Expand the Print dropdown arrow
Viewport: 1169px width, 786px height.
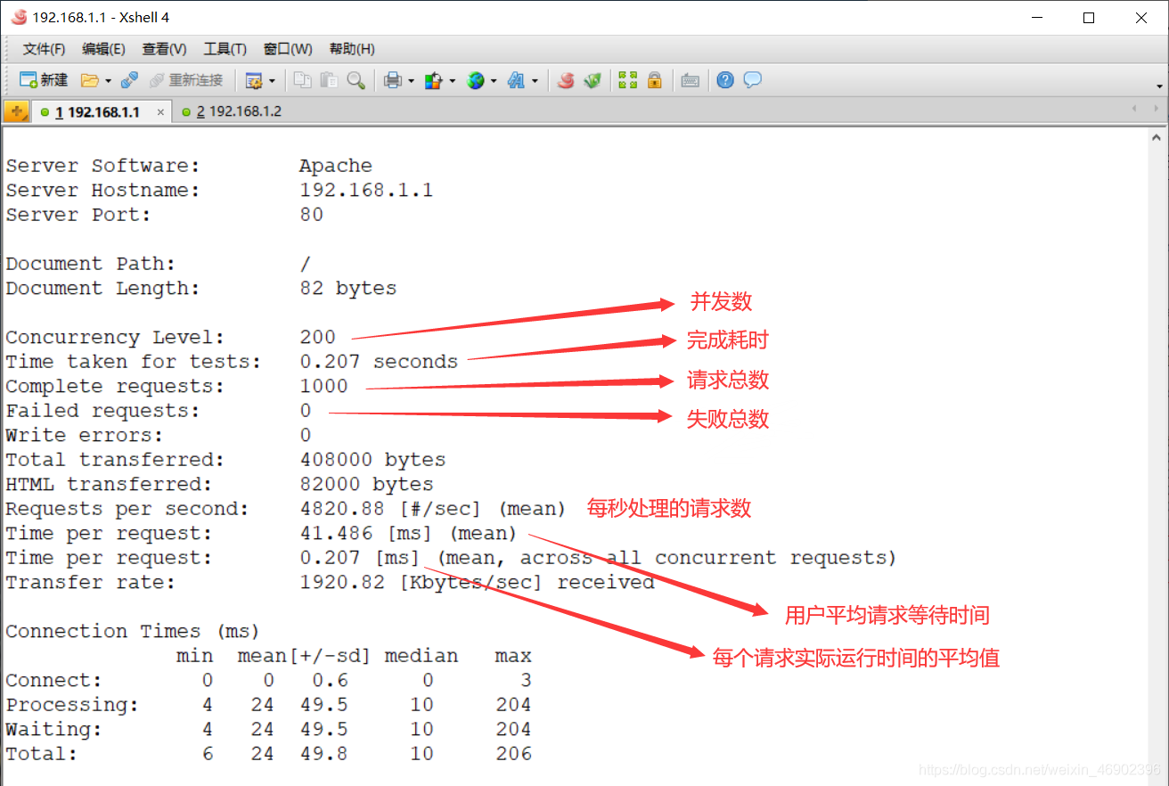tap(411, 81)
